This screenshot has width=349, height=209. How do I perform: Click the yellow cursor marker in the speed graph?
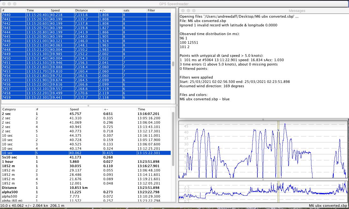278,149
